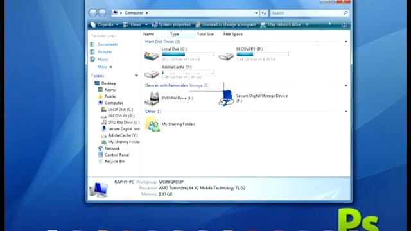
Task: Click the Pictures icon in Favorite Links
Action: click(92, 52)
